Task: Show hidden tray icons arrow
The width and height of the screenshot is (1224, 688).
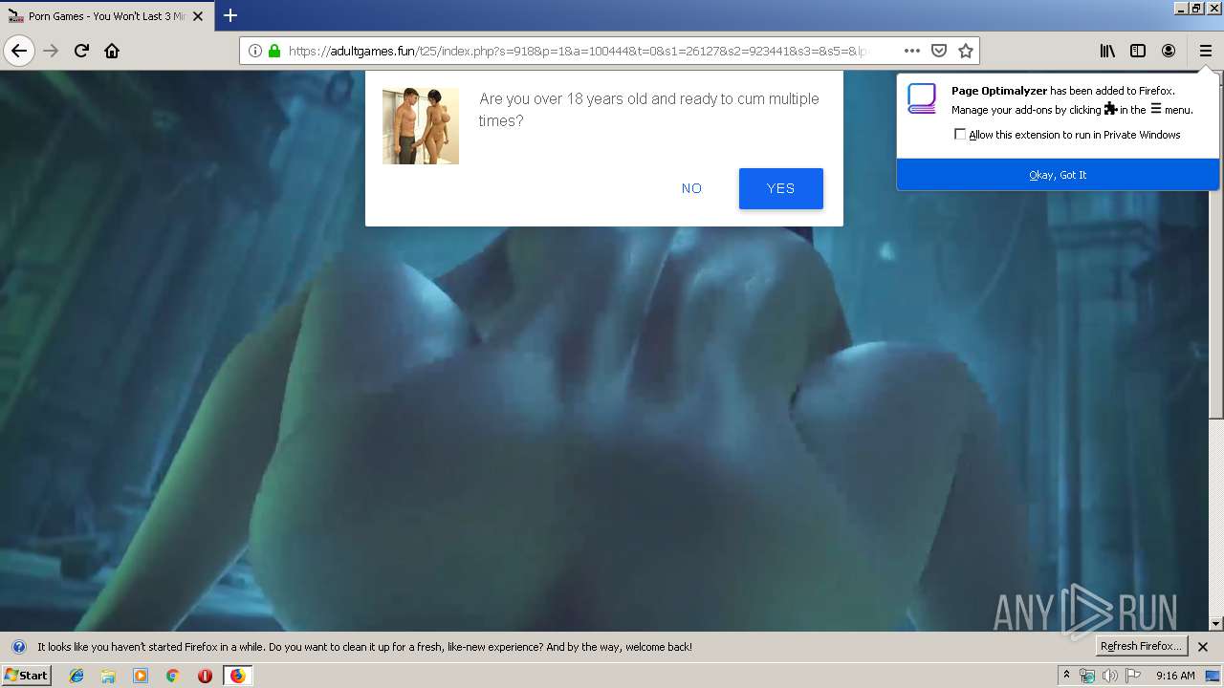Action: pyautogui.click(x=1066, y=676)
